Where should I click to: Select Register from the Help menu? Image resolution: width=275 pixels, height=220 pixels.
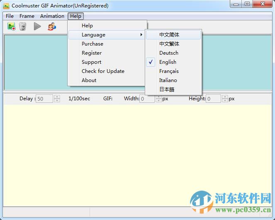(107, 53)
